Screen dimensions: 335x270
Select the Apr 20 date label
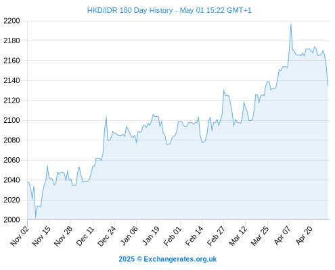click(x=304, y=236)
